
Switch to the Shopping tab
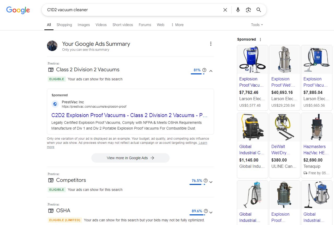coord(64,25)
